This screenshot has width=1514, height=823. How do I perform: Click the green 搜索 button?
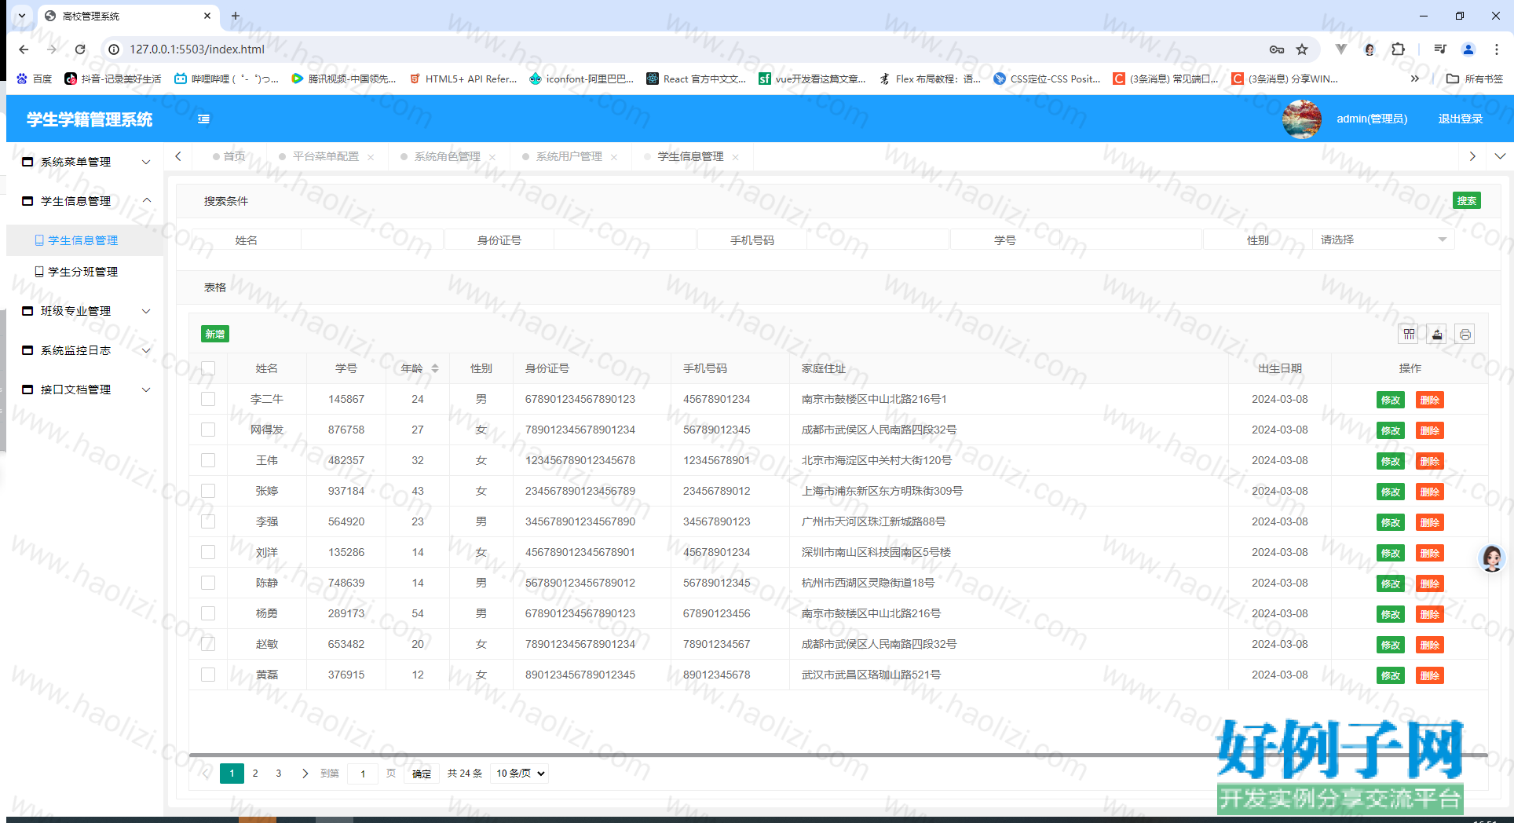pos(1466,201)
